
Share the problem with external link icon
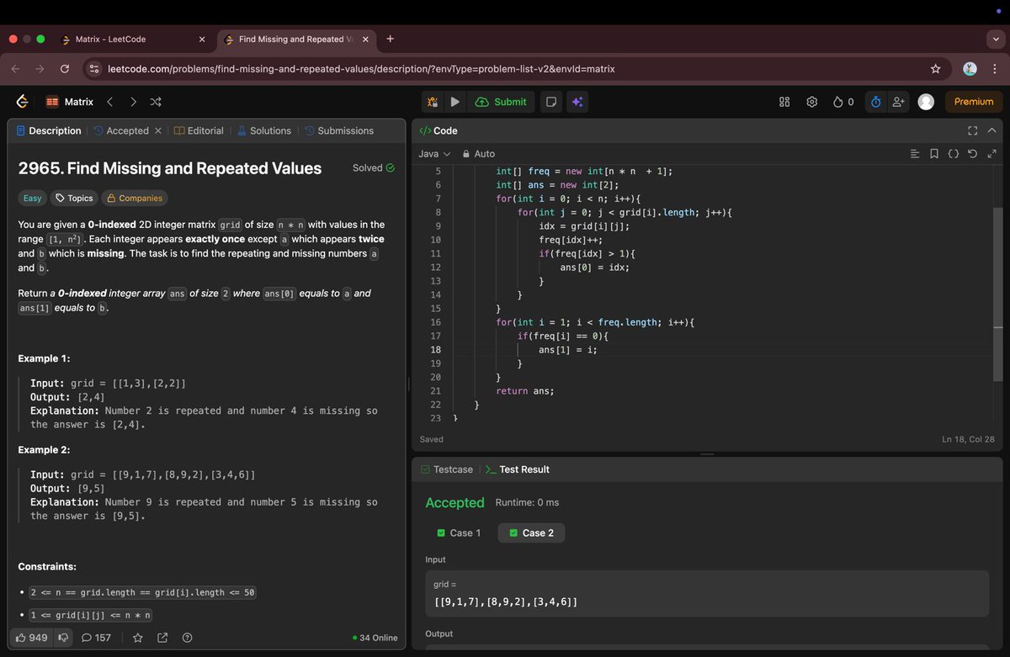[162, 638]
